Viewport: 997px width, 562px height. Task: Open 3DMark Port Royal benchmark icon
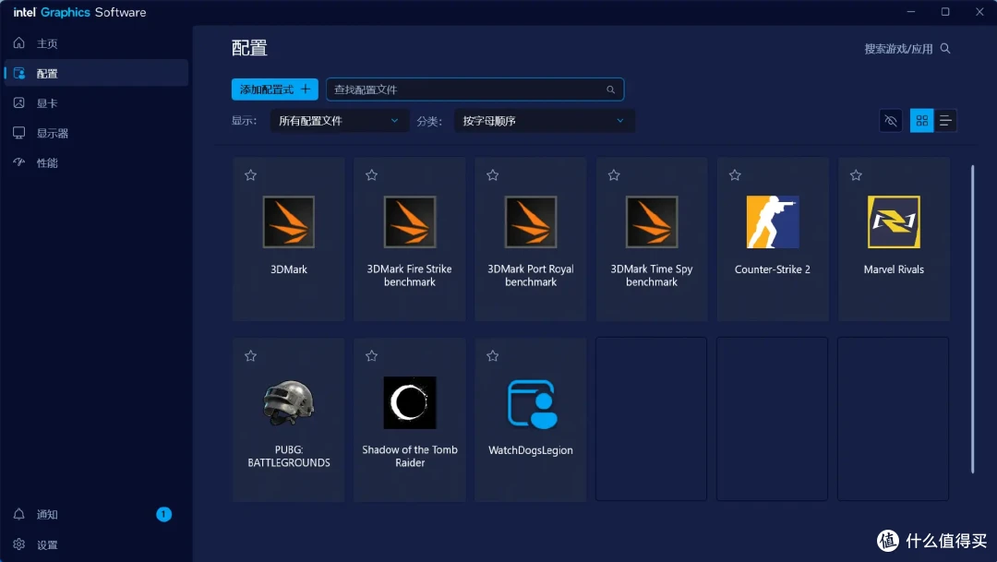531,221
